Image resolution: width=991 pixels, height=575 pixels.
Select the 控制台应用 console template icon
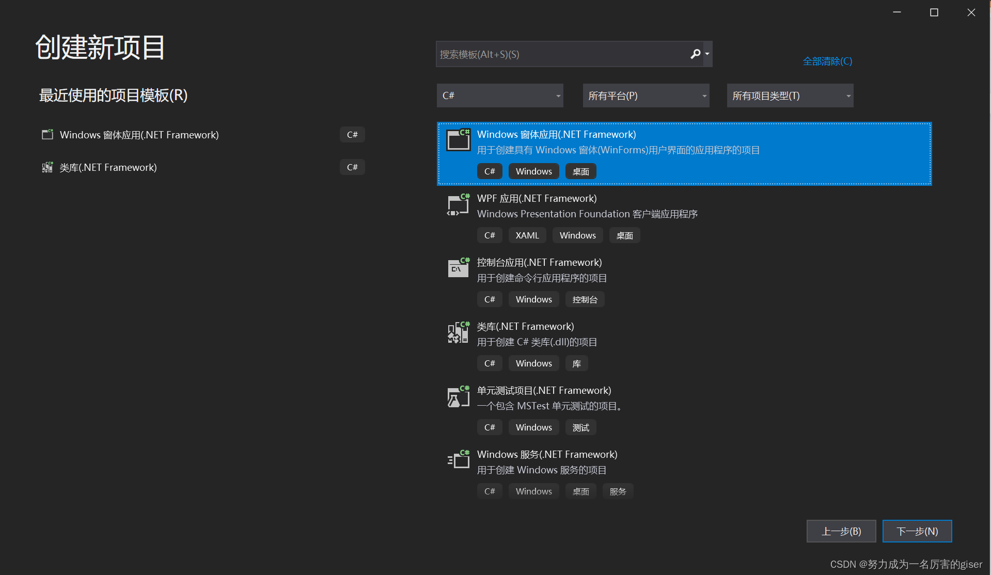pyautogui.click(x=459, y=268)
